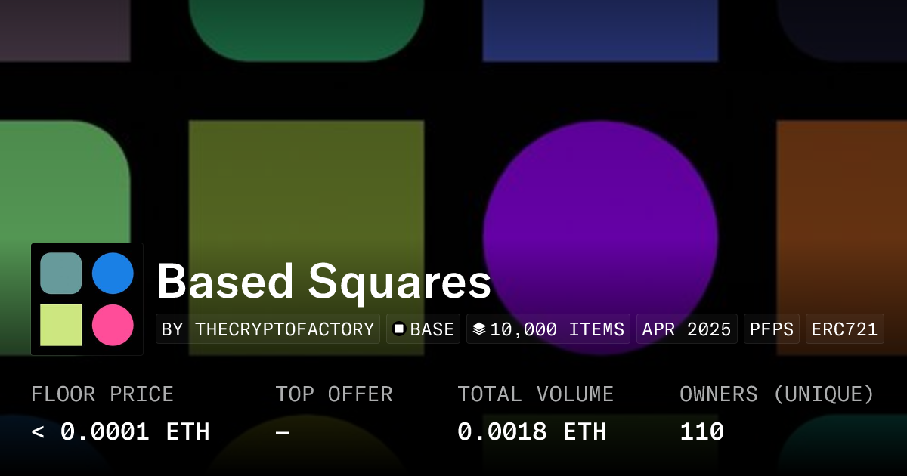The height and width of the screenshot is (476, 907).
Task: Click the Base chain logo icon
Action: [x=399, y=329]
